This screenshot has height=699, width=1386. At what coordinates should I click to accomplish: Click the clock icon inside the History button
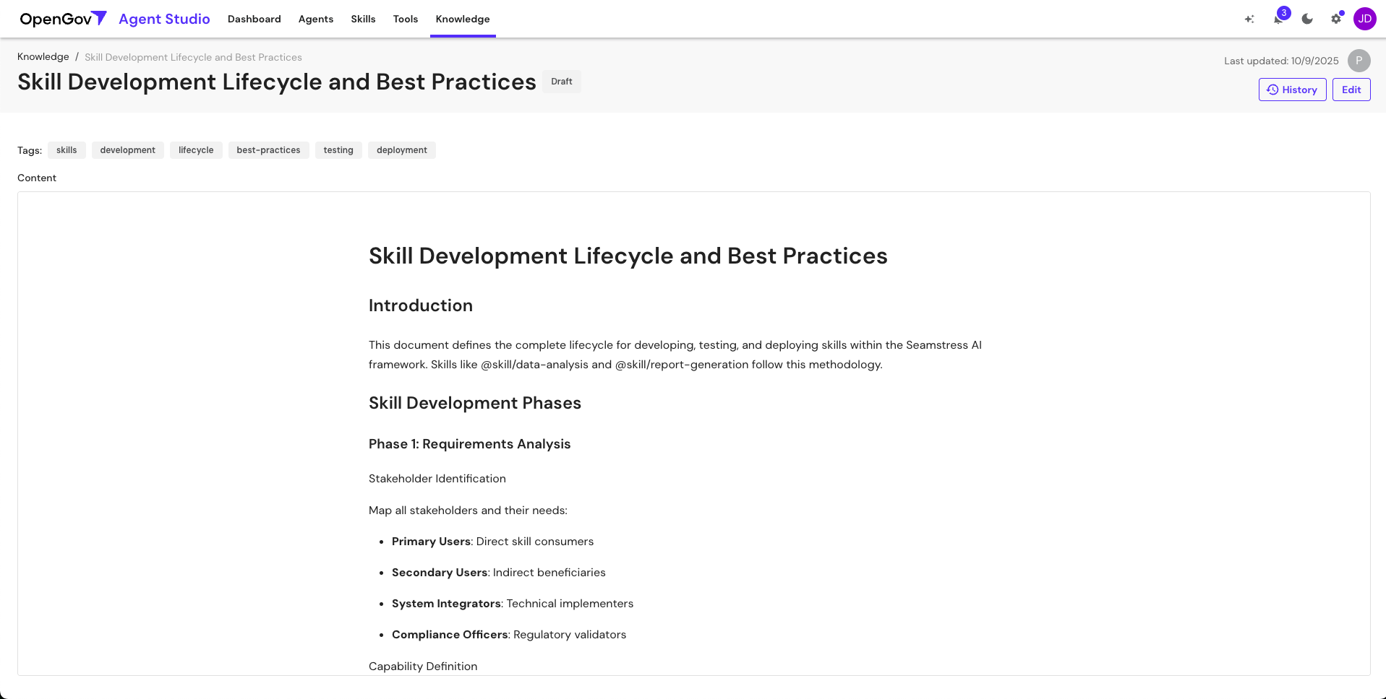click(1272, 89)
